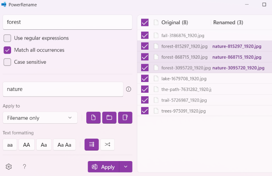Select renamed nature-868715_1920.jpg entry
This screenshot has height=176, width=272.
pos(237,57)
